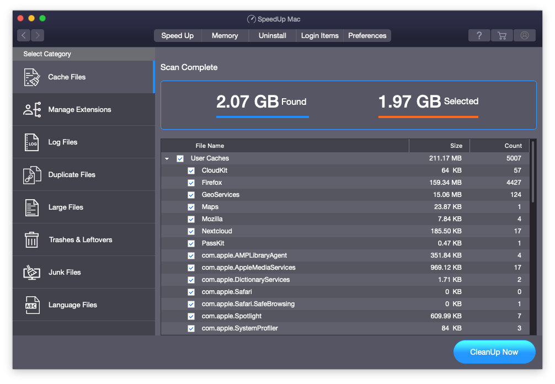The height and width of the screenshot is (384, 555).
Task: Select the Cache Files category
Action: 83,77
